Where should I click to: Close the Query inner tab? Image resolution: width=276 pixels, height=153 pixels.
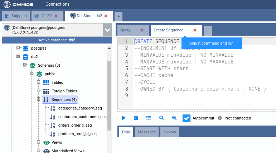[x=142, y=30]
